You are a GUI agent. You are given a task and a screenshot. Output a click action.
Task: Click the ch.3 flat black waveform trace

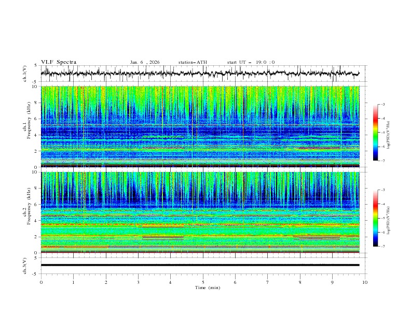point(200,265)
